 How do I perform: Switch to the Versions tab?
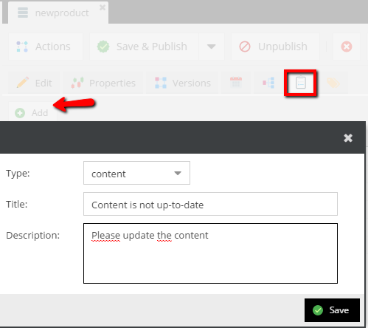tap(182, 83)
